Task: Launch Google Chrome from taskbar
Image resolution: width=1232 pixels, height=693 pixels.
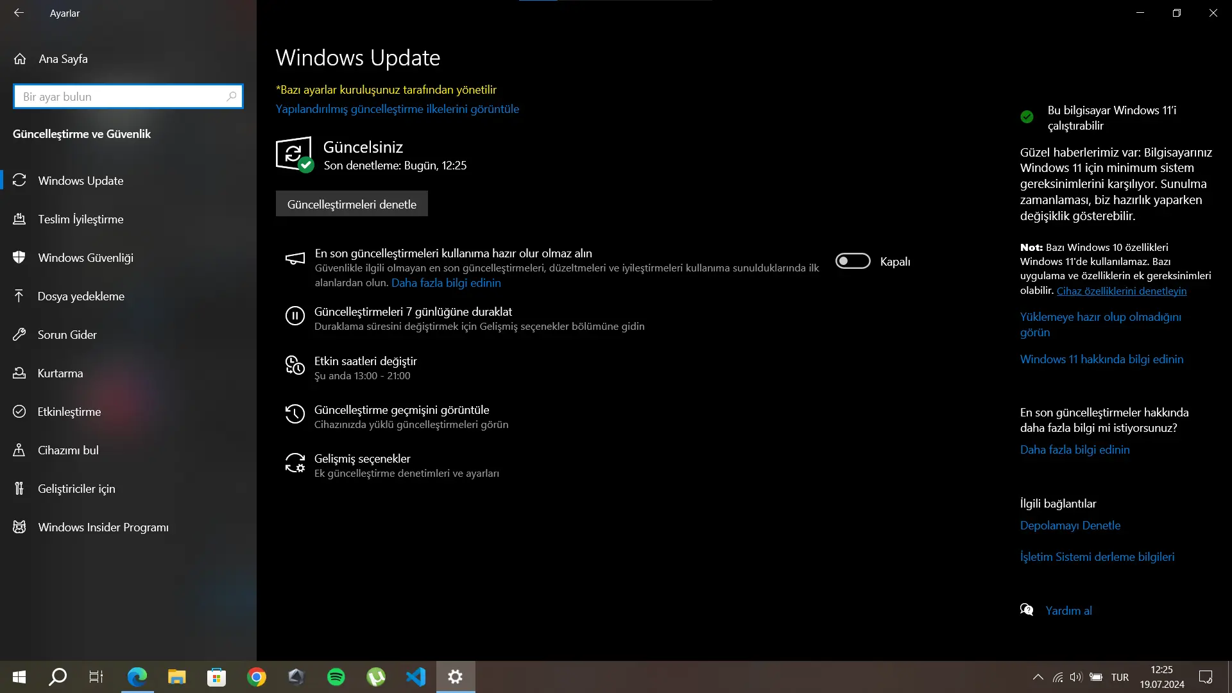Action: 257,677
